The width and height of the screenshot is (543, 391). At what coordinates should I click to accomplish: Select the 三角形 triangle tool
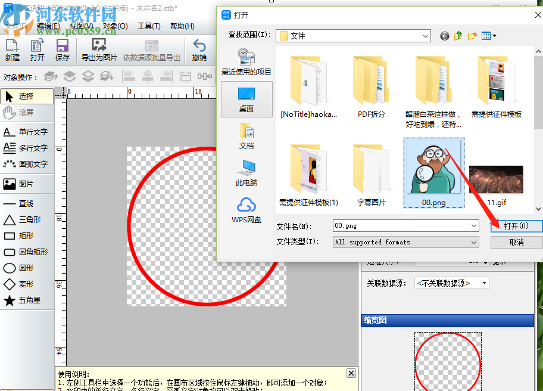coord(27,219)
